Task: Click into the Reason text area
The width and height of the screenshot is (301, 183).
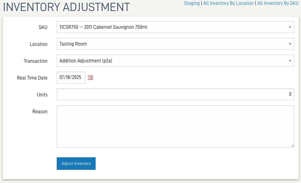Action: 175,126
